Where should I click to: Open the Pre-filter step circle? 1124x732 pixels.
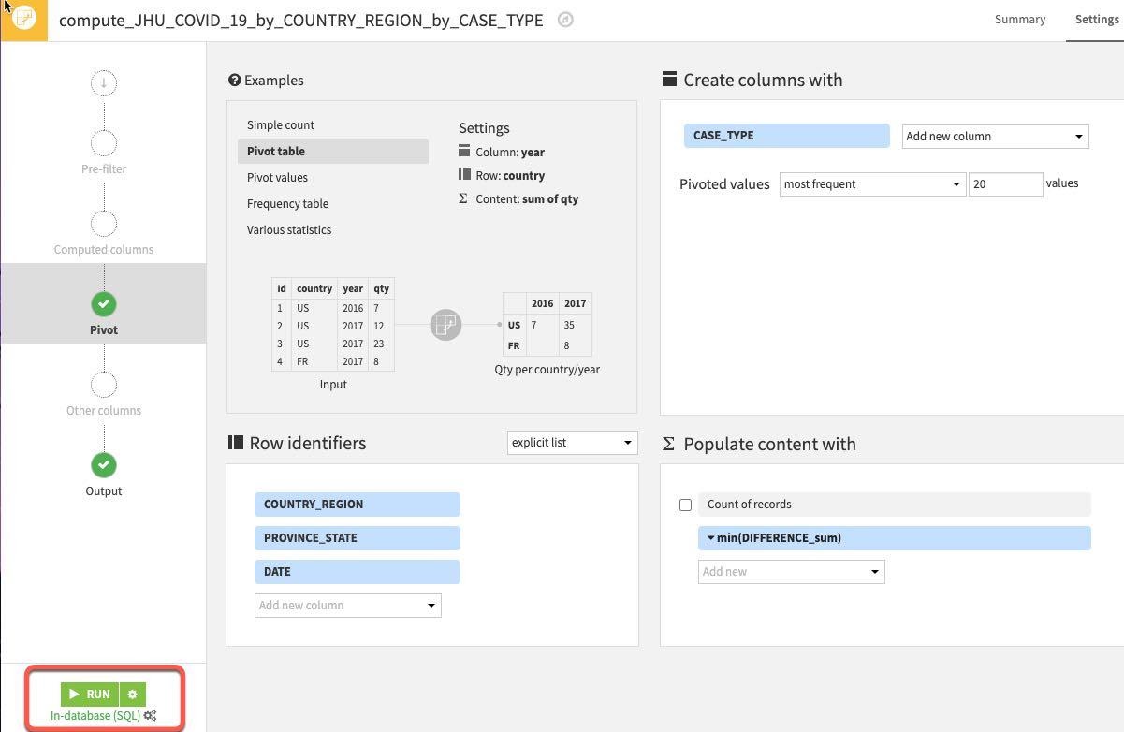(104, 143)
